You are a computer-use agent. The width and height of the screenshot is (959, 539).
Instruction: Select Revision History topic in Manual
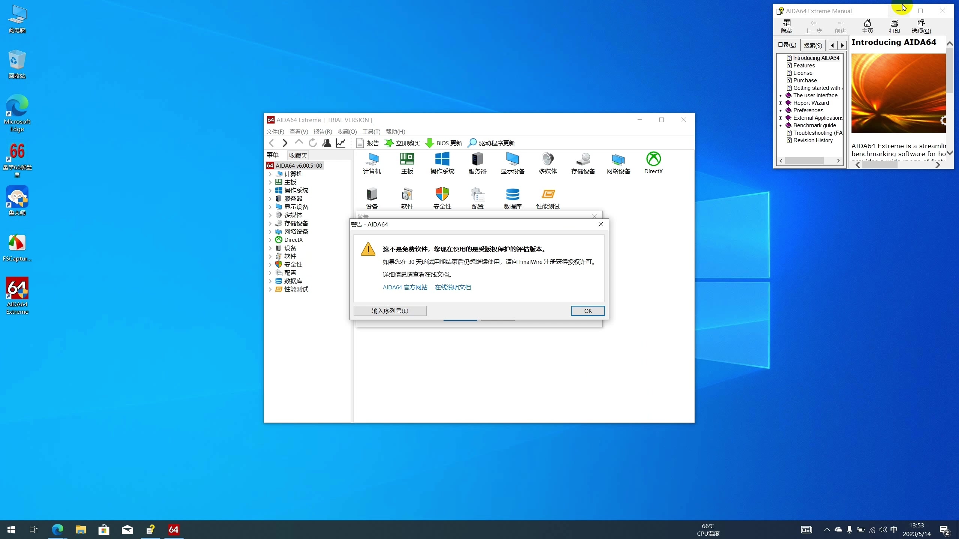click(x=813, y=140)
